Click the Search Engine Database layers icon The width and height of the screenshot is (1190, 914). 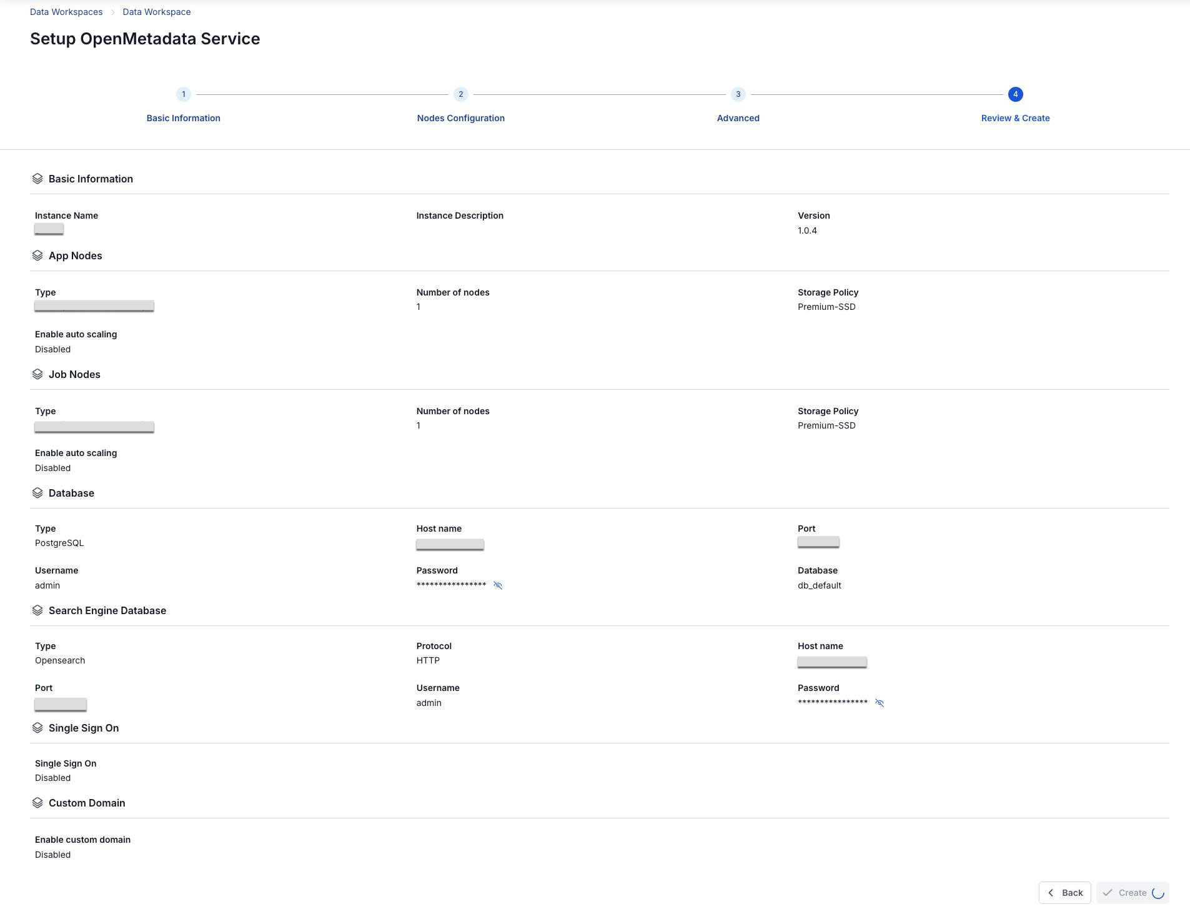coord(37,610)
